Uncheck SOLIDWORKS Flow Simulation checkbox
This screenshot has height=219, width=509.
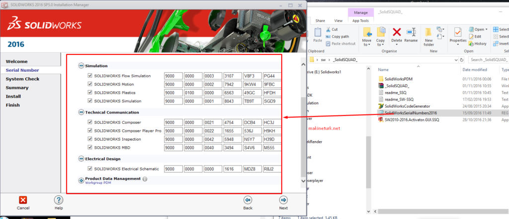pyautogui.click(x=90, y=76)
